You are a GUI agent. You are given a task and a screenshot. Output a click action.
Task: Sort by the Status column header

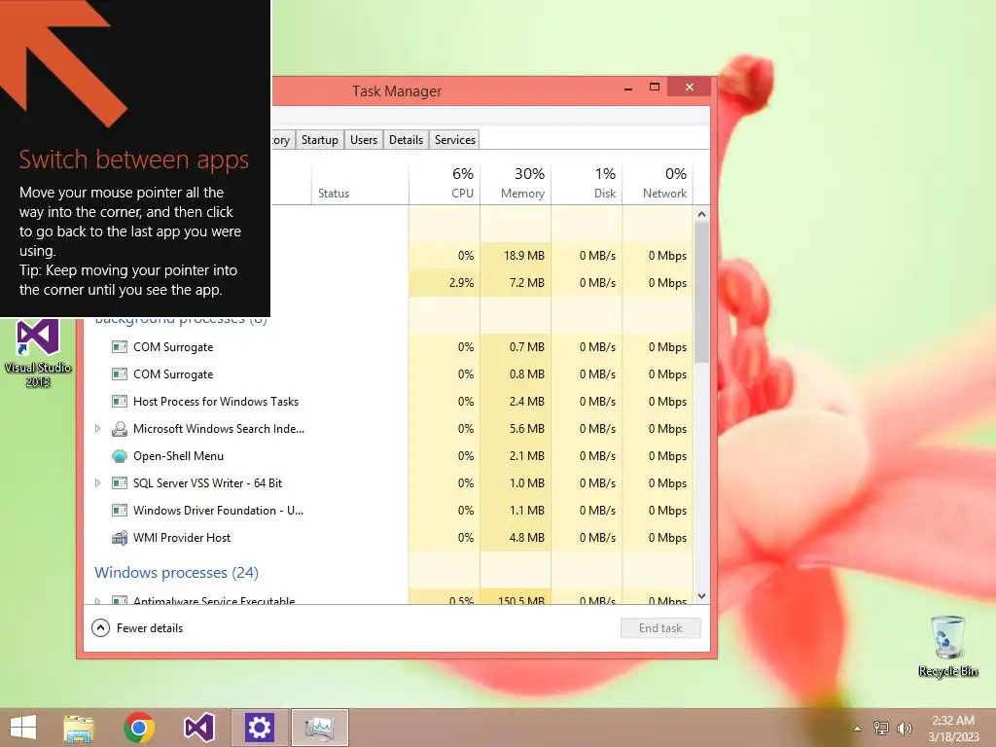[360, 184]
